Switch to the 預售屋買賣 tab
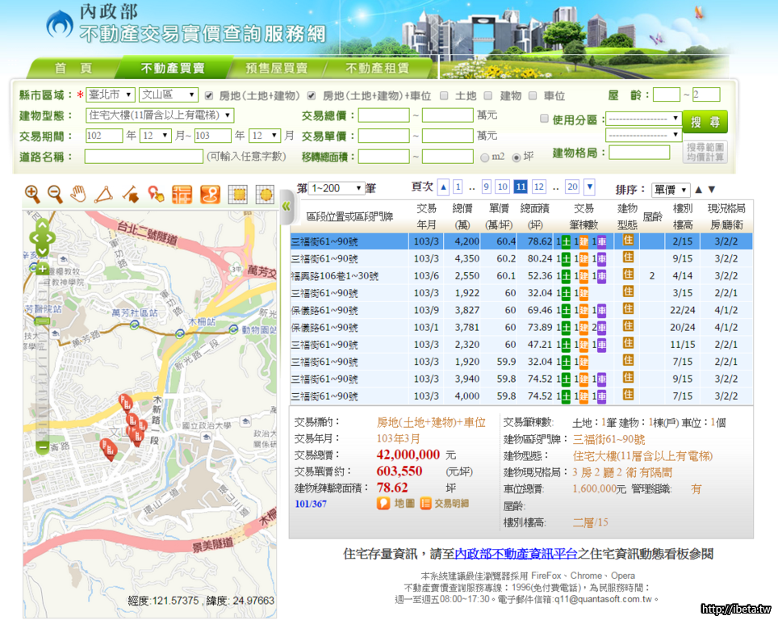This screenshot has height=620, width=778. pos(277,69)
